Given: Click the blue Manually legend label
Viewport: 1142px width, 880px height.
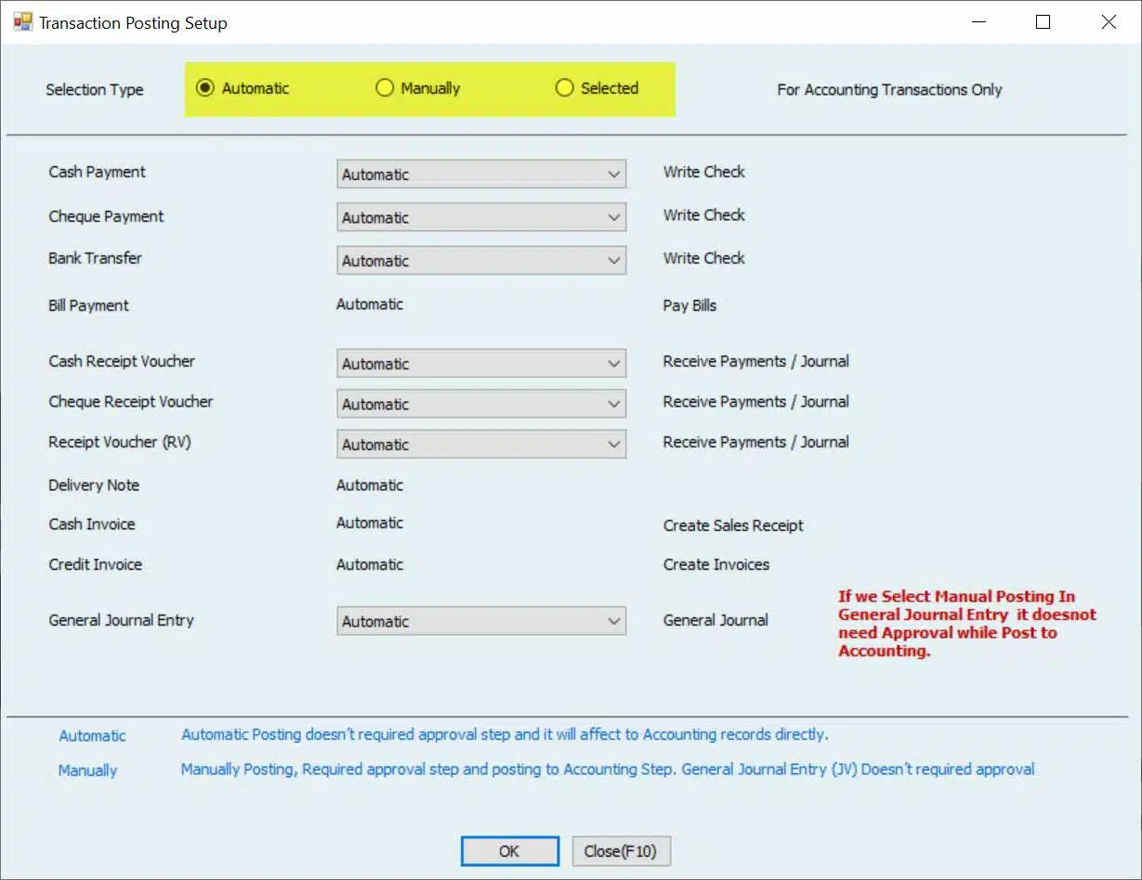Looking at the screenshot, I should pyautogui.click(x=87, y=770).
